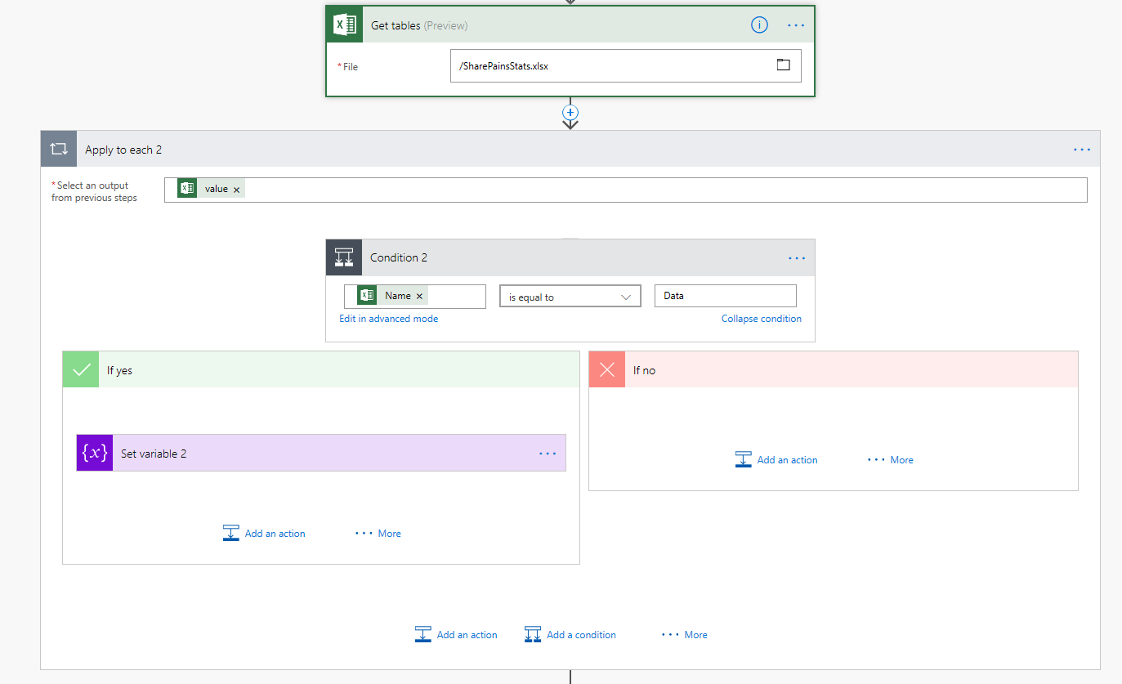Image resolution: width=1122 pixels, height=684 pixels.
Task: Remove the Name token from condition
Action: pyautogui.click(x=420, y=297)
